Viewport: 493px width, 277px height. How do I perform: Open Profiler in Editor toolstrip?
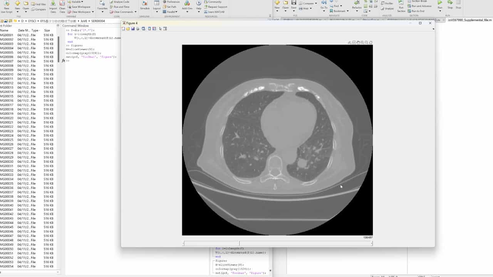coord(387,3)
